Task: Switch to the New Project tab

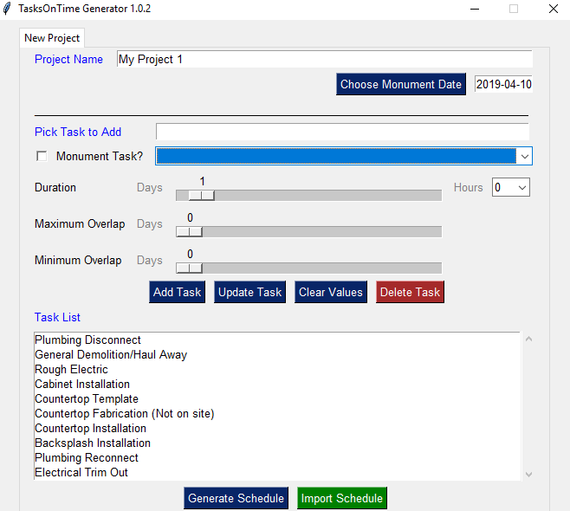Action: pyautogui.click(x=52, y=38)
